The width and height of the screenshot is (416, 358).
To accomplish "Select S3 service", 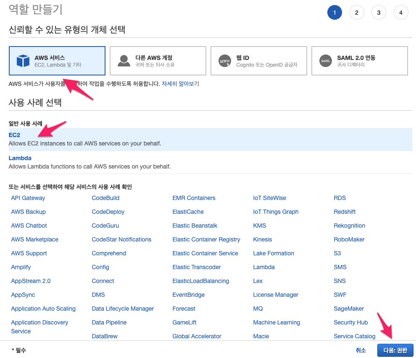I will [337, 253].
